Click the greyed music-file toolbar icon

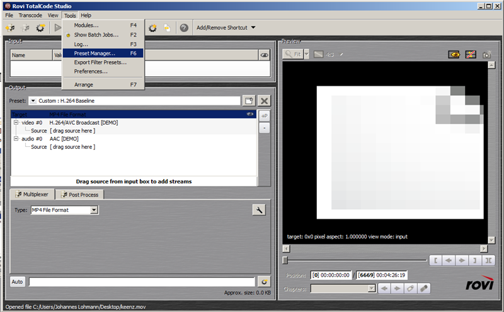[x=25, y=28]
